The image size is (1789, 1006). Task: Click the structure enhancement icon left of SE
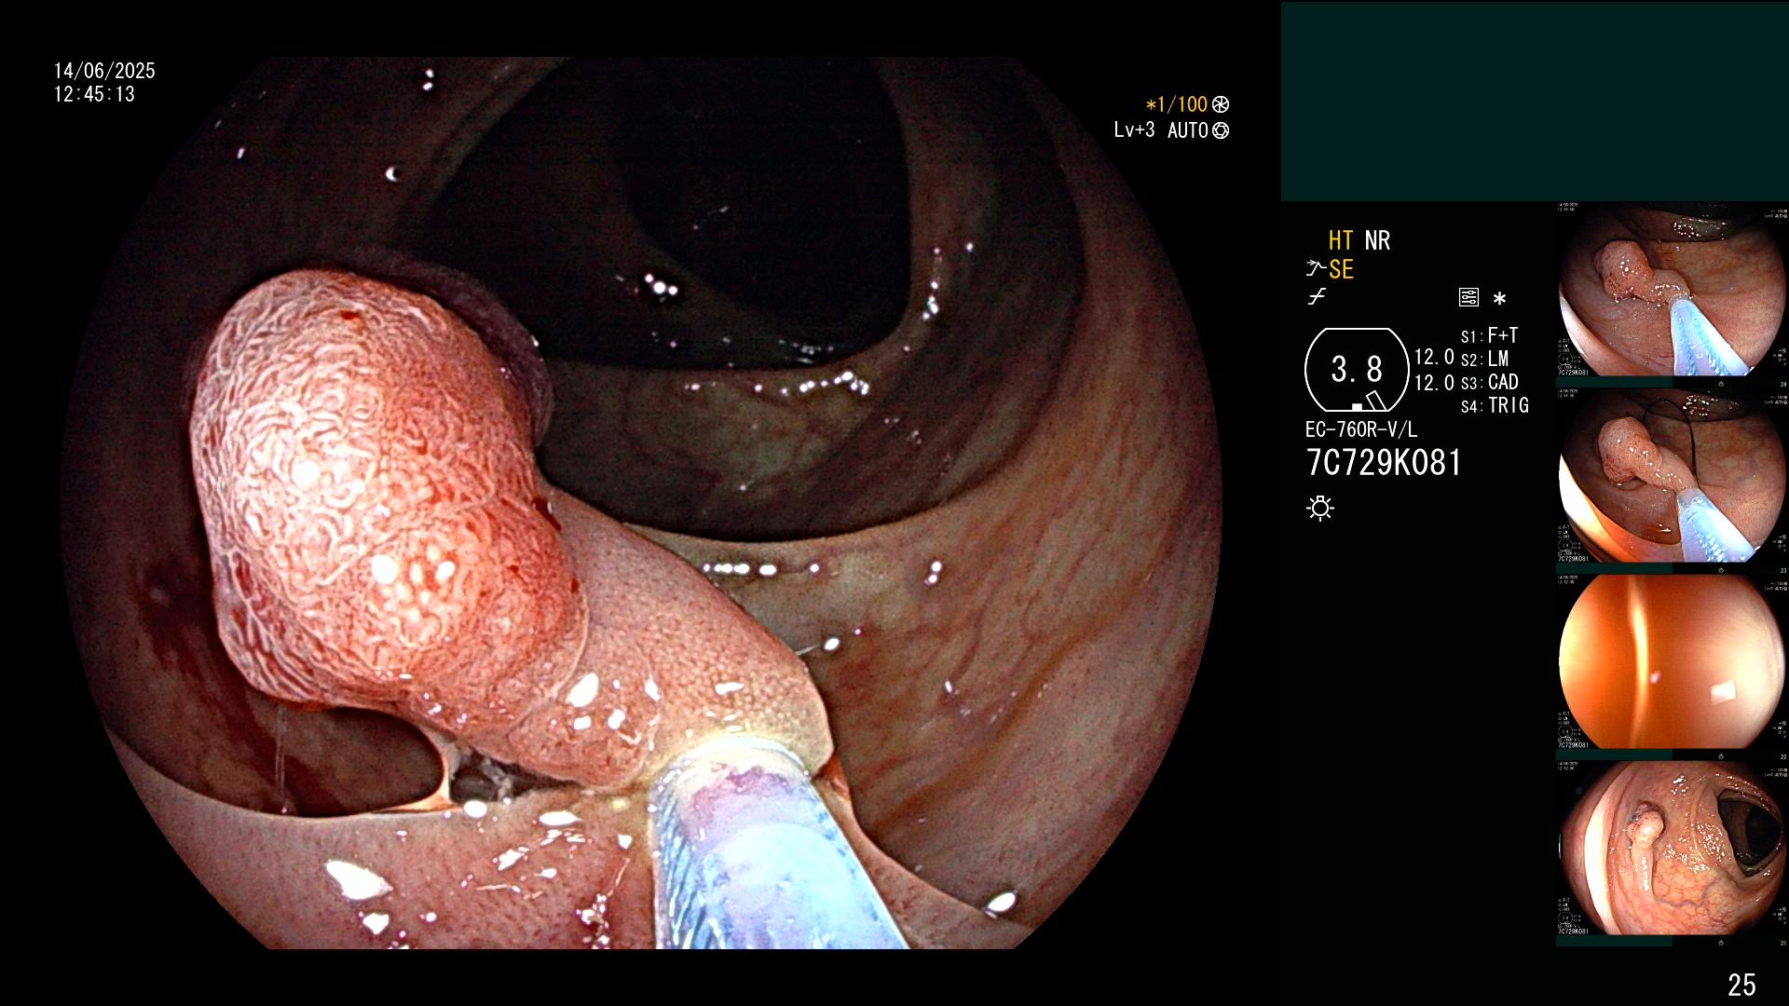pyautogui.click(x=1316, y=269)
